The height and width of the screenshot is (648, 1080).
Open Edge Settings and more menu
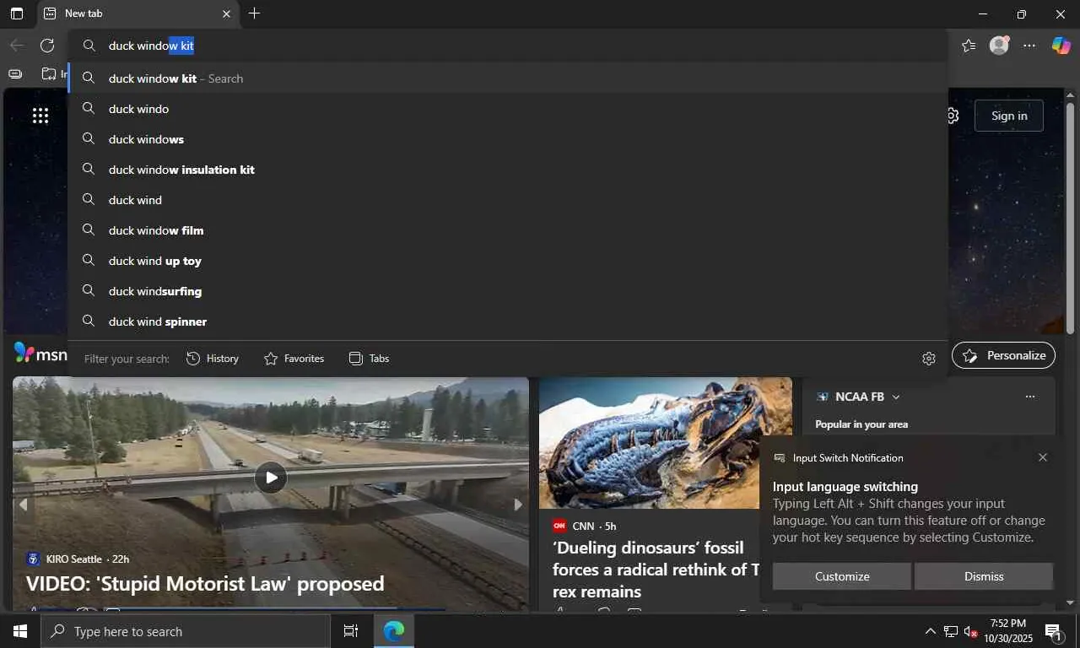point(1029,46)
